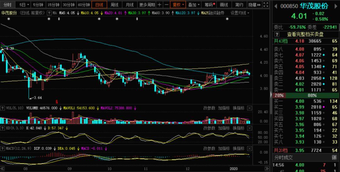Screen dimensions: 340x172
Task: Select the 15分钟 period tab
Action: coord(53,4)
